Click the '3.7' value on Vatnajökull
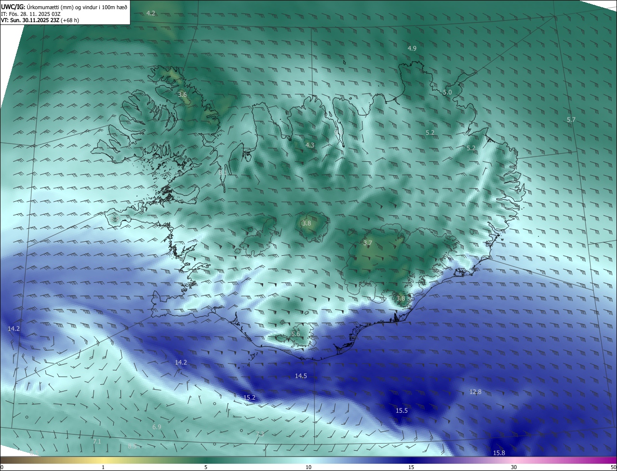The image size is (617, 471). point(367,243)
